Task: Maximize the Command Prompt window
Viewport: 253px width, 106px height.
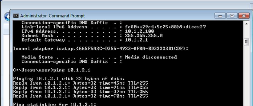Action: (232, 16)
